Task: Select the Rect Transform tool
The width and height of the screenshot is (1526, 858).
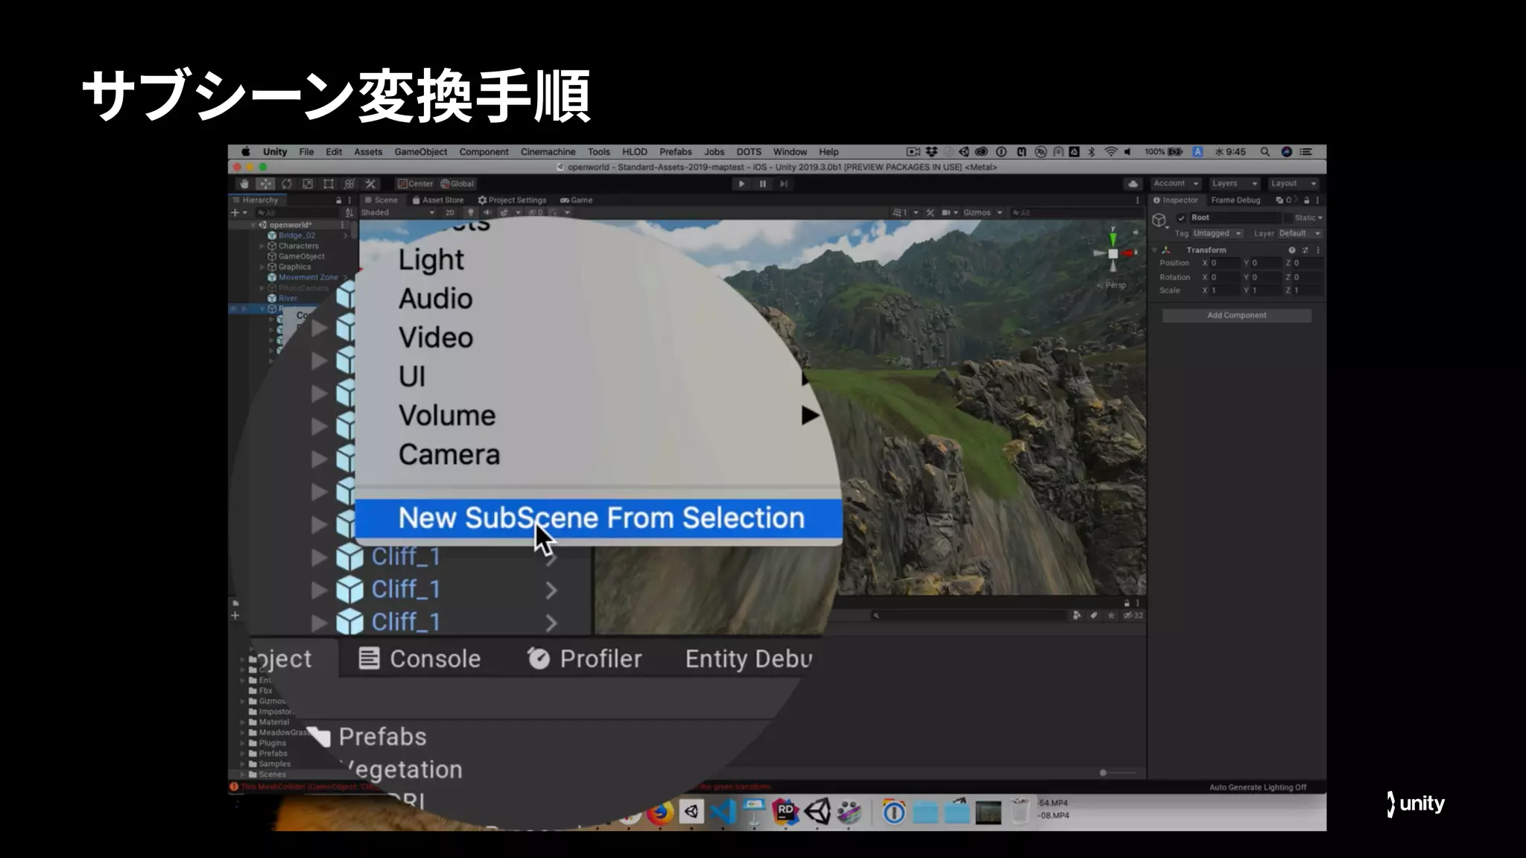Action: (329, 184)
